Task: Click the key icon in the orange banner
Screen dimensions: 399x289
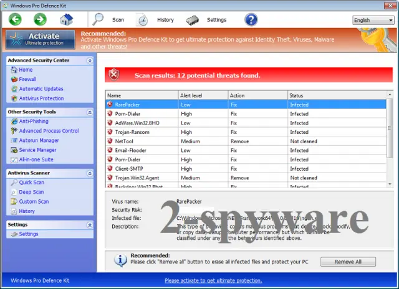Action: point(378,39)
